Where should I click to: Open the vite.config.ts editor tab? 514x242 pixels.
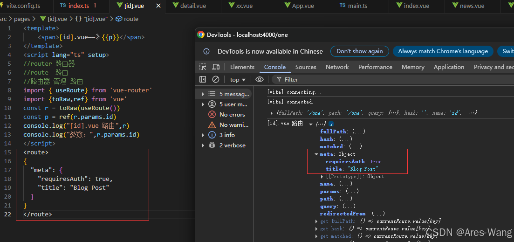pos(26,6)
